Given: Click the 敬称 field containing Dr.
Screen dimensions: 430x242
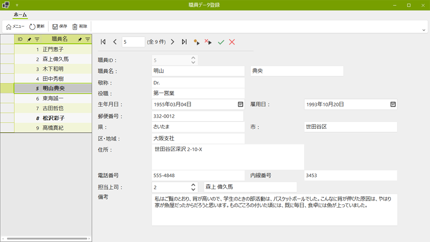Looking at the screenshot, I should coord(198,83).
